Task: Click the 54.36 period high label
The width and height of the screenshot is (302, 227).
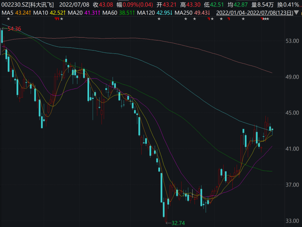Action: (14, 29)
